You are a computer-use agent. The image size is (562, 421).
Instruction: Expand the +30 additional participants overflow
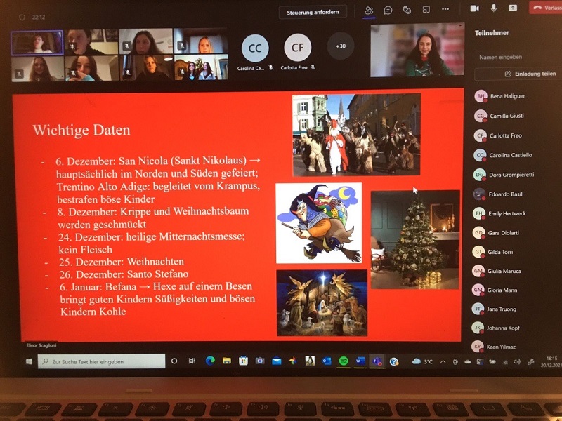[341, 46]
